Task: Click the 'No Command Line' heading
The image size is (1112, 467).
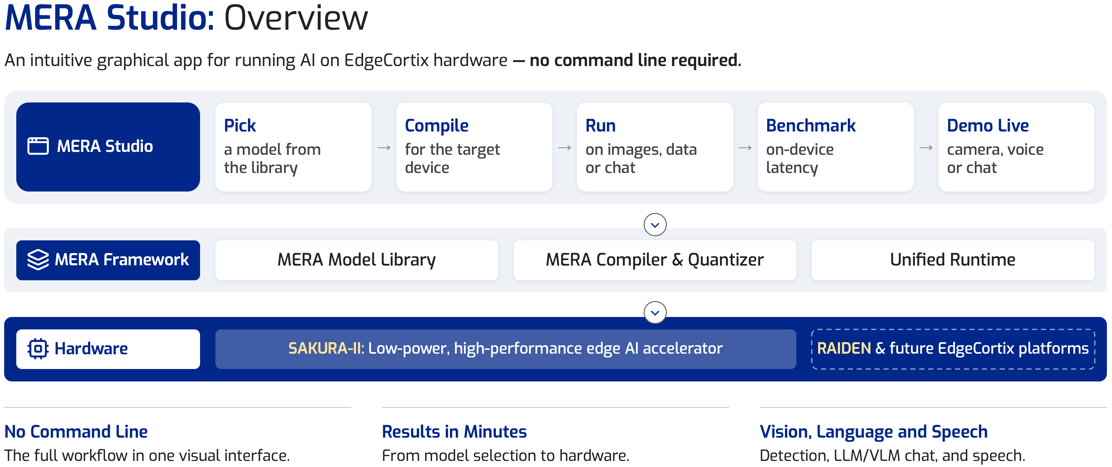Action: (x=76, y=432)
